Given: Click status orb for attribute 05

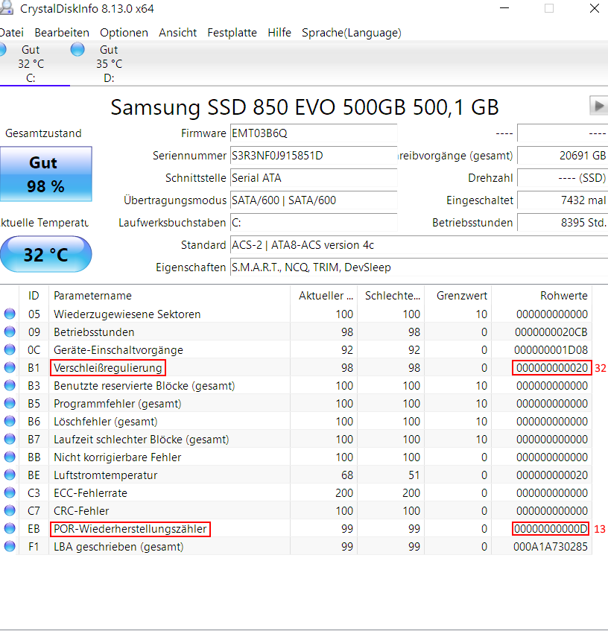Looking at the screenshot, I should [10, 314].
